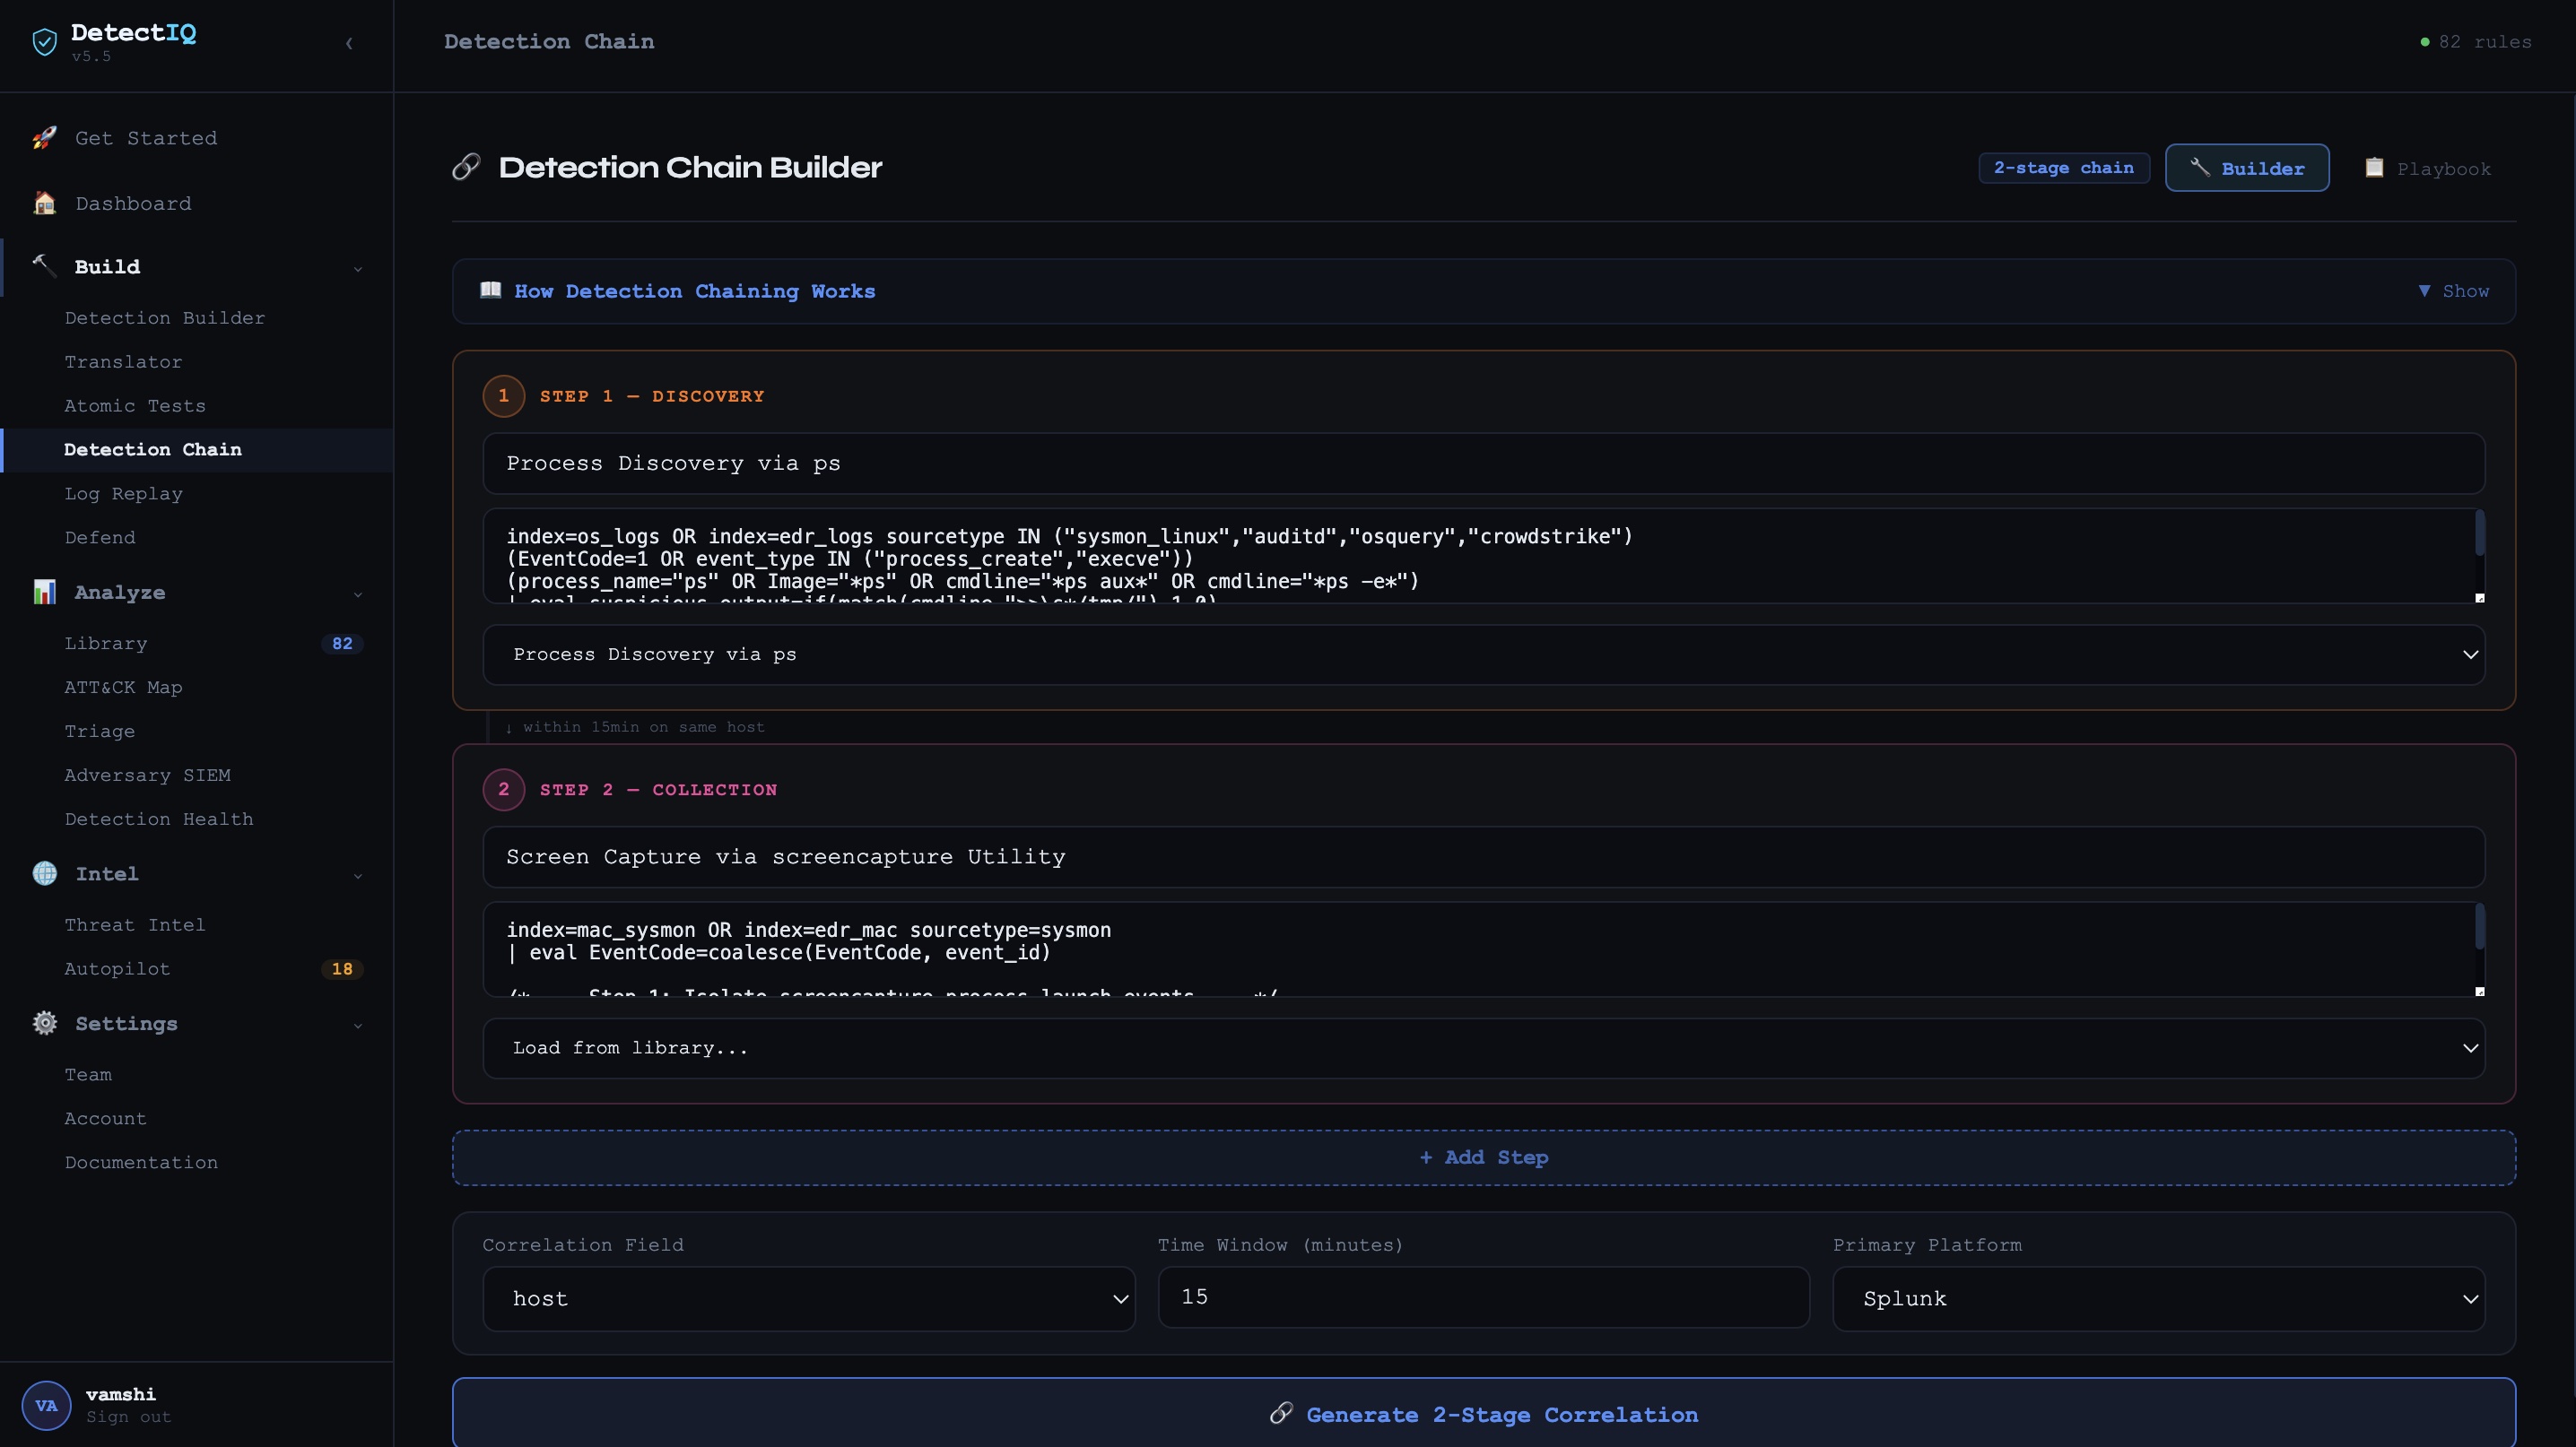Open the Primary Platform Splunk dropdown

point(2158,1298)
